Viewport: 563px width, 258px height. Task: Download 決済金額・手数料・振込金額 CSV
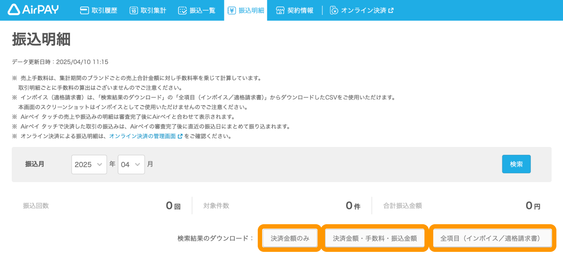point(375,238)
